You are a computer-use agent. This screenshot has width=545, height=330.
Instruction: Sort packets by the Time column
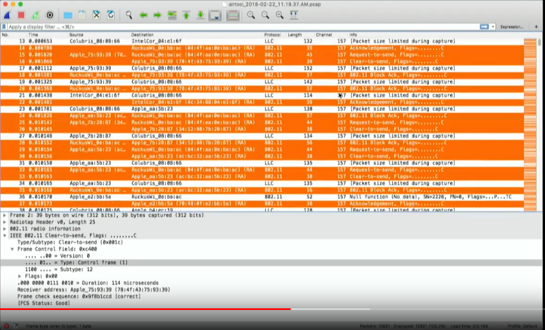coord(33,34)
